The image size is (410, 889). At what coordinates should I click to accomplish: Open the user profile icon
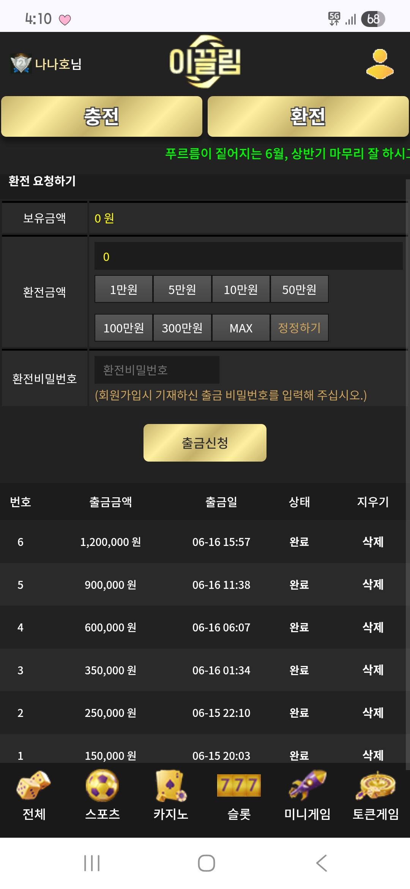click(x=380, y=64)
